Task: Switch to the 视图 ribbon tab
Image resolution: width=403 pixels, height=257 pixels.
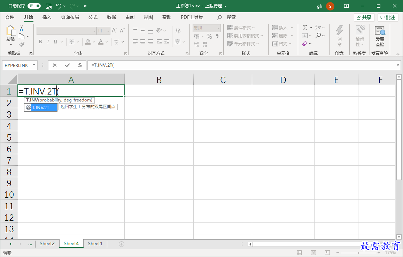Action: (148, 17)
